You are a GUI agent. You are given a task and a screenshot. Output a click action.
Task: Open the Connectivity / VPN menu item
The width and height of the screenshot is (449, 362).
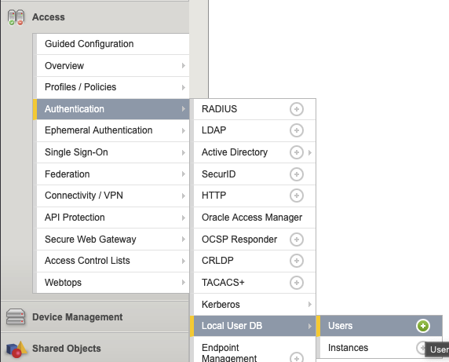pos(113,196)
